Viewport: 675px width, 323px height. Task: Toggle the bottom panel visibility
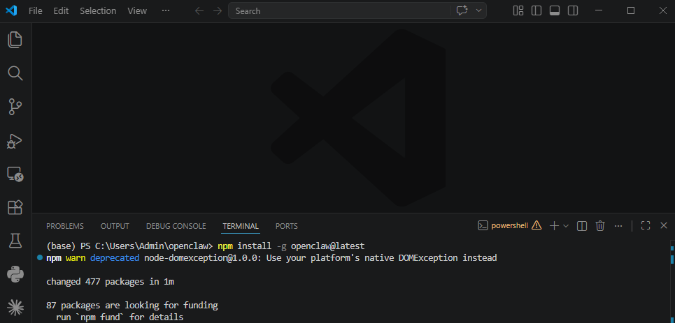point(555,10)
